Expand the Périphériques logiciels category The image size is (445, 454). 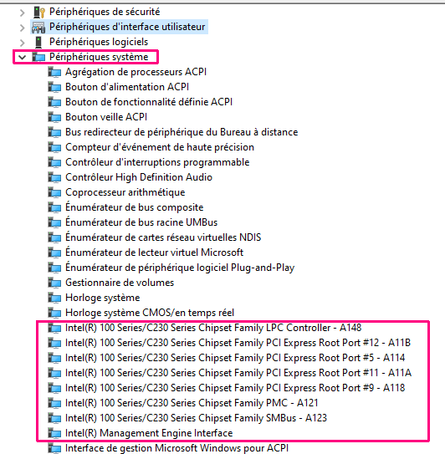click(x=23, y=43)
